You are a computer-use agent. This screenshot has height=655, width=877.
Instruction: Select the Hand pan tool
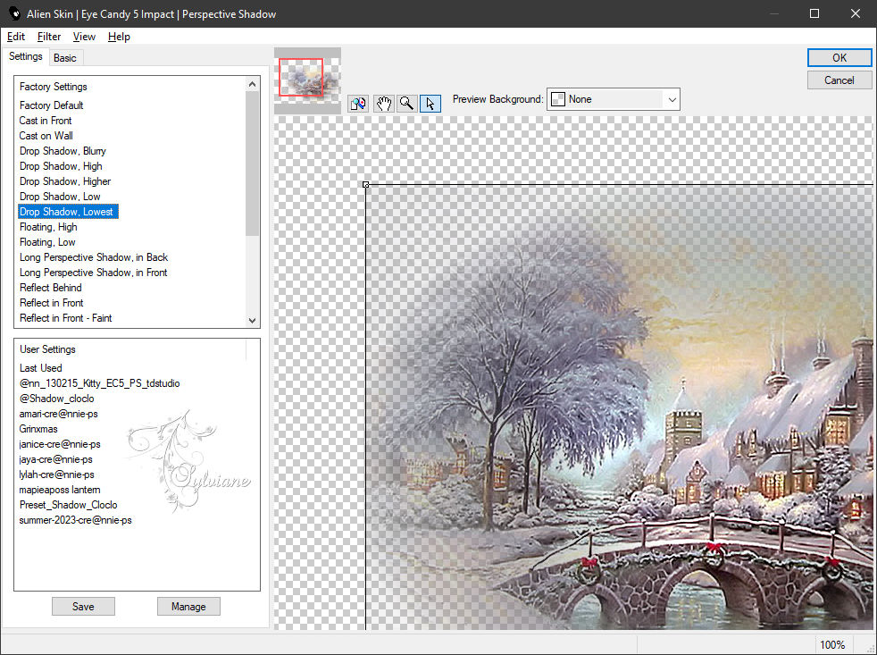click(383, 103)
